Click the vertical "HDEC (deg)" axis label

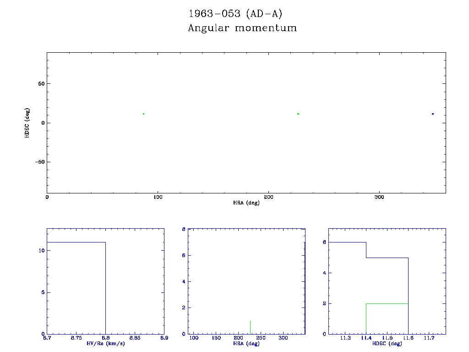tap(27, 123)
